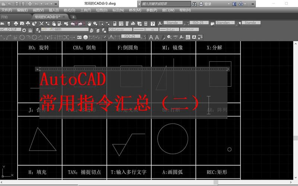Open the ByColor plot style dropdown

point(190,30)
